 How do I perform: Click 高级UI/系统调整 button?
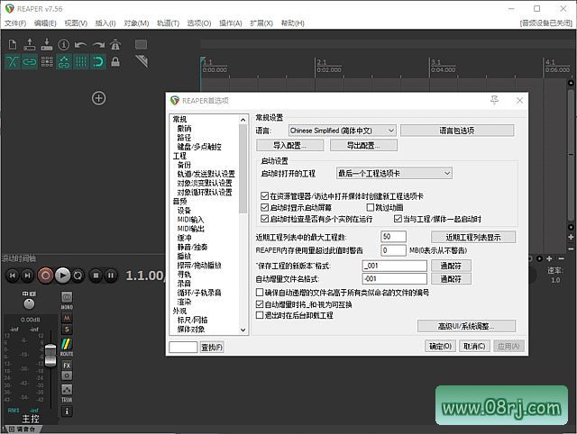tap(466, 326)
